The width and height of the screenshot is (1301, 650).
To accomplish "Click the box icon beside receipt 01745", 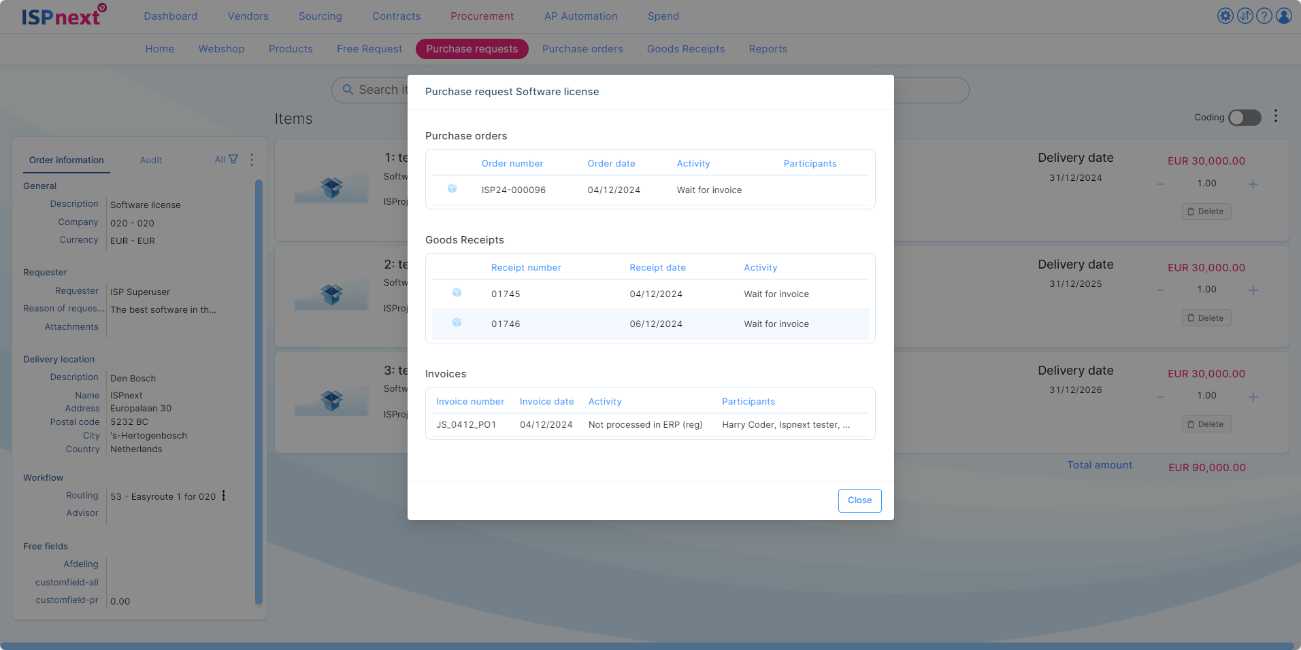I will tap(457, 293).
